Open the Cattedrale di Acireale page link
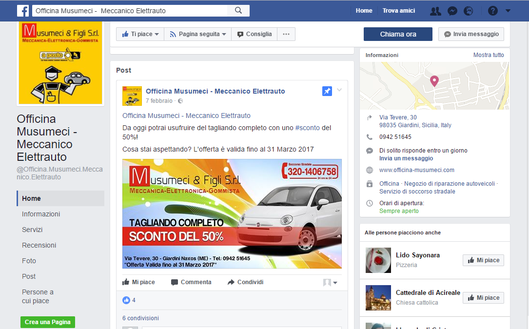 [428, 292]
